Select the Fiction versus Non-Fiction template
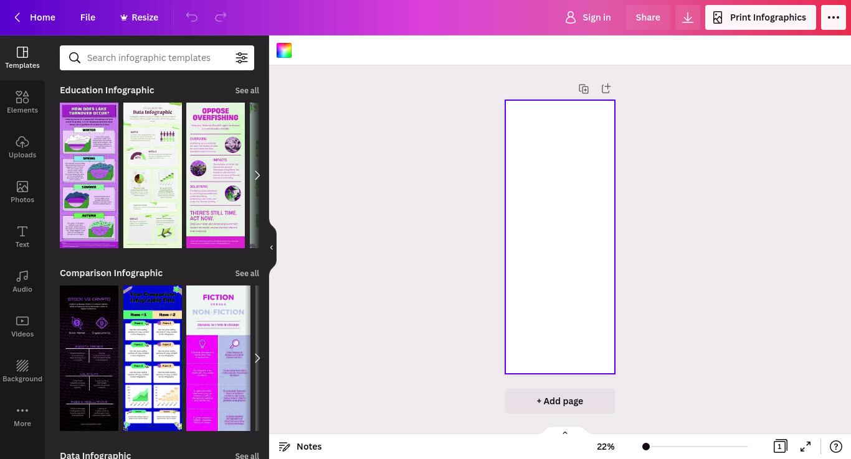The height and width of the screenshot is (459, 851). click(218, 358)
